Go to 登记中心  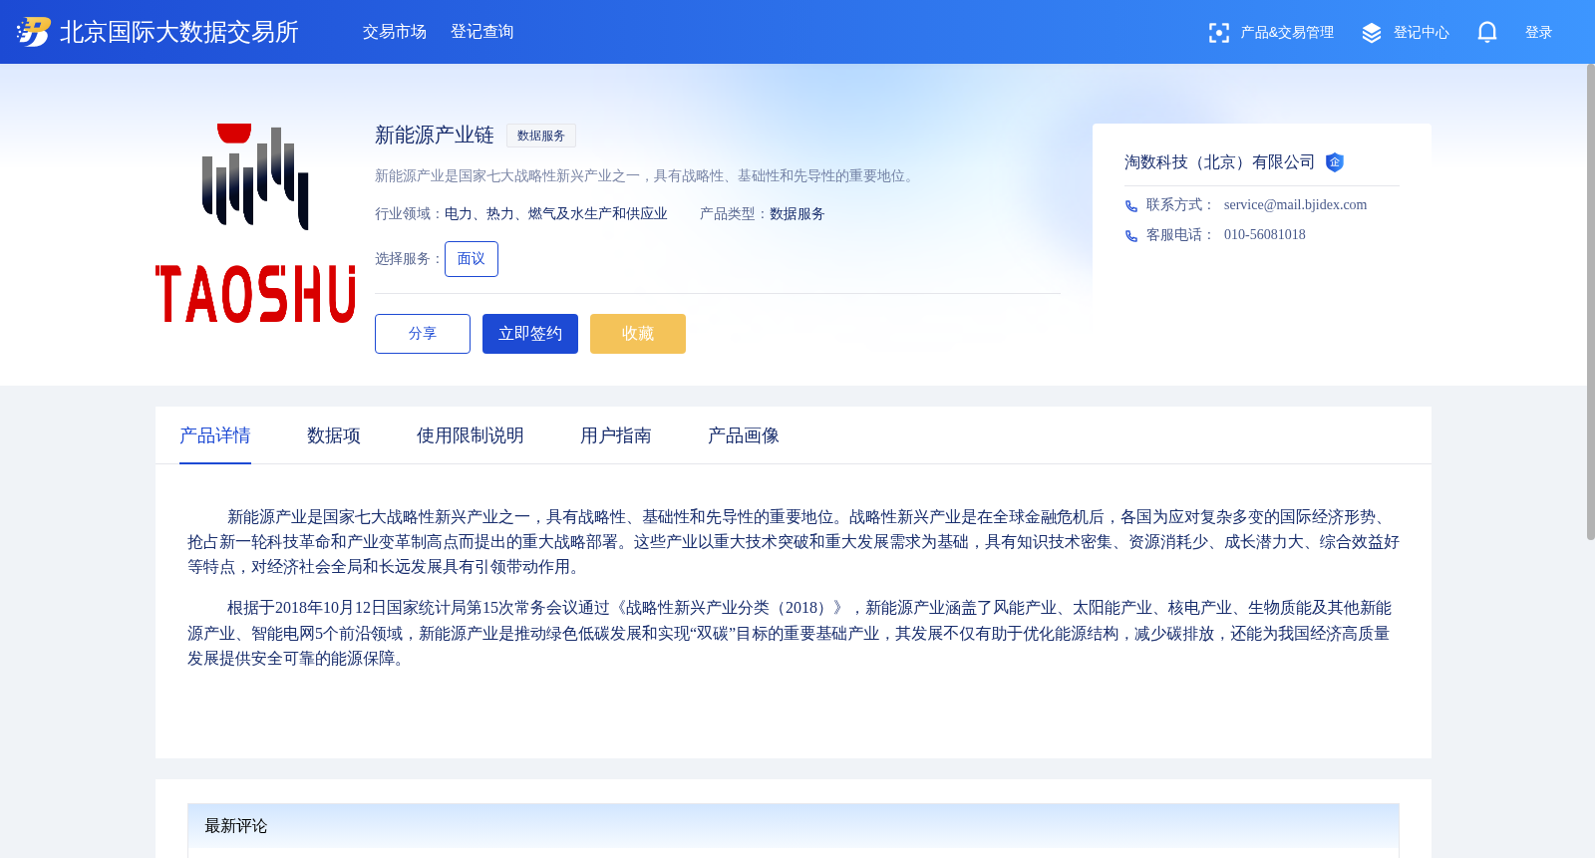pos(1422,33)
